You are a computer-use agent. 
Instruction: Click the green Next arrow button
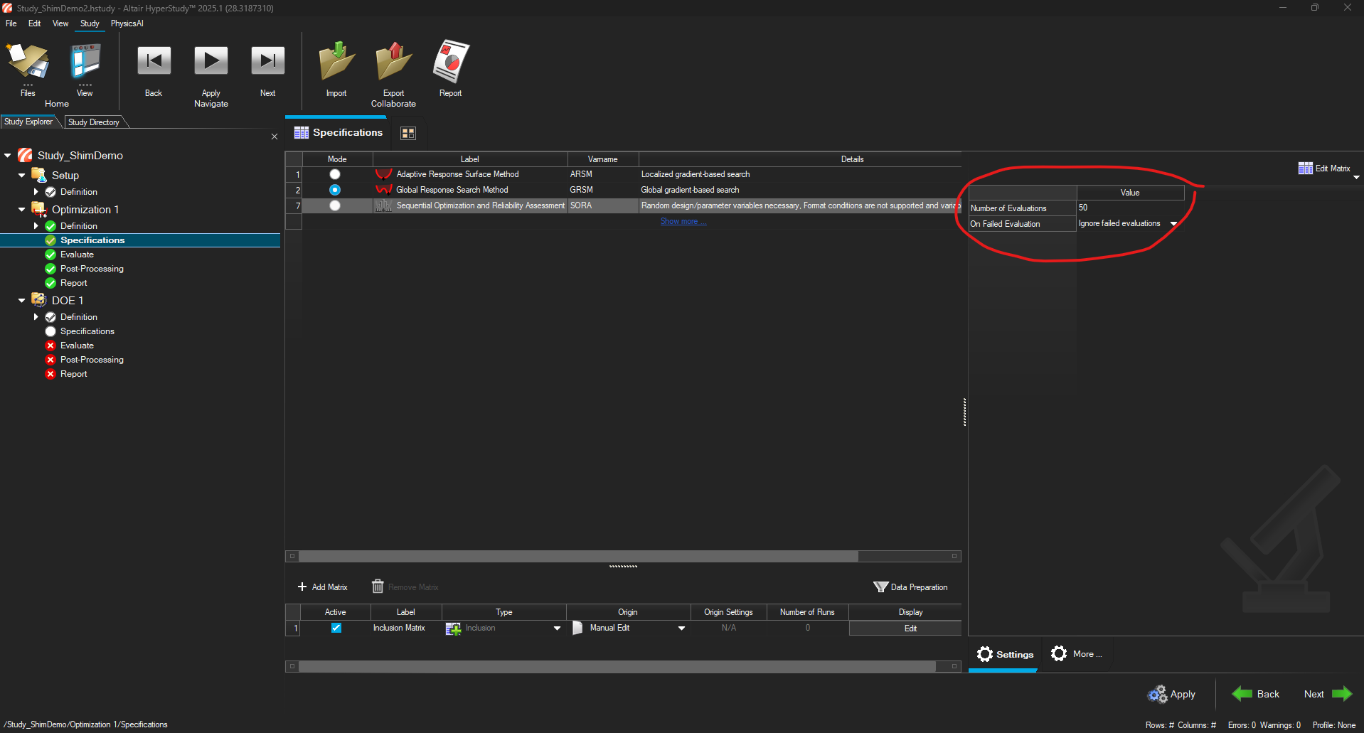pos(1328,694)
